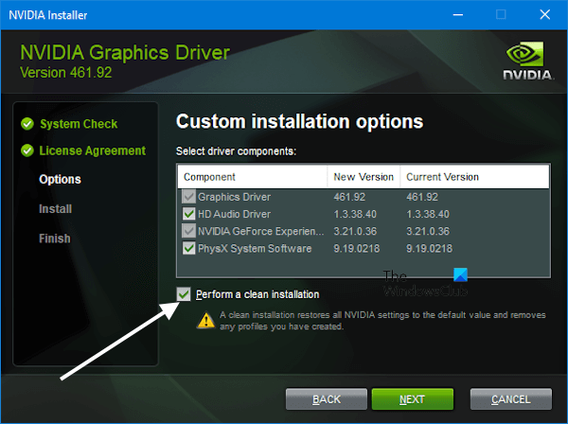
Task: Abort setup with CANCEL button
Action: coord(511,399)
